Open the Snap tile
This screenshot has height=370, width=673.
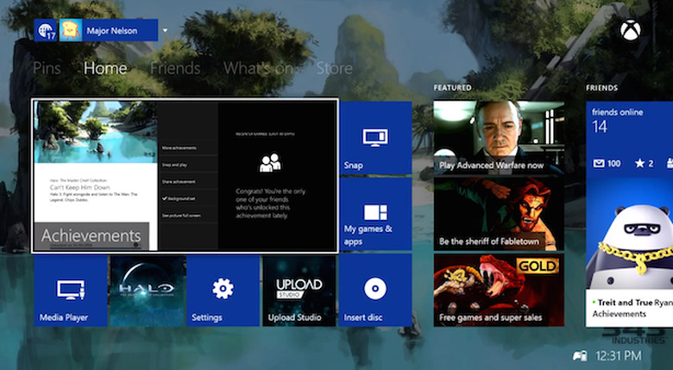point(375,137)
